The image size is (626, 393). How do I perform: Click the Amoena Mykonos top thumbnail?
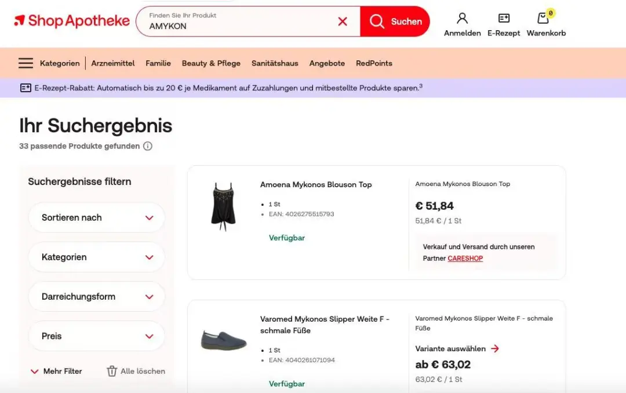point(223,207)
